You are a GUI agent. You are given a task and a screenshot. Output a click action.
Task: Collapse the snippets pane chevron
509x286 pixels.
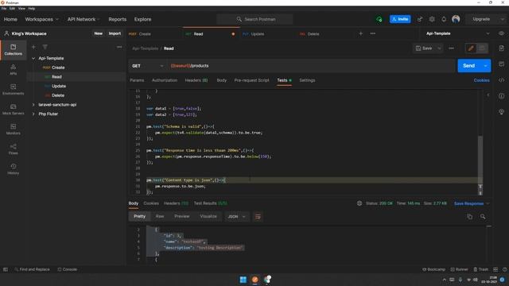488,95
